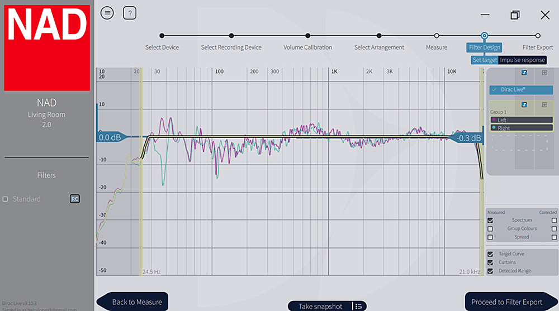The image size is (559, 311).
Task: Click the teal dot on Right channel
Action: [494, 127]
